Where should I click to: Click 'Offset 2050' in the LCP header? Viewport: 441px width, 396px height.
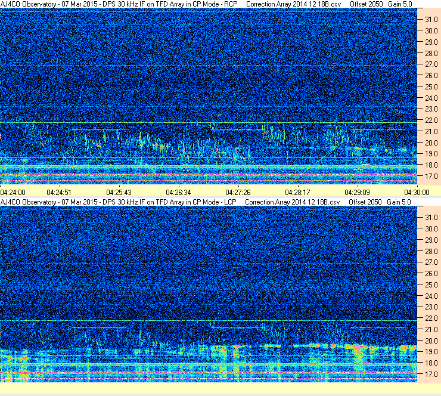pyautogui.click(x=365, y=202)
